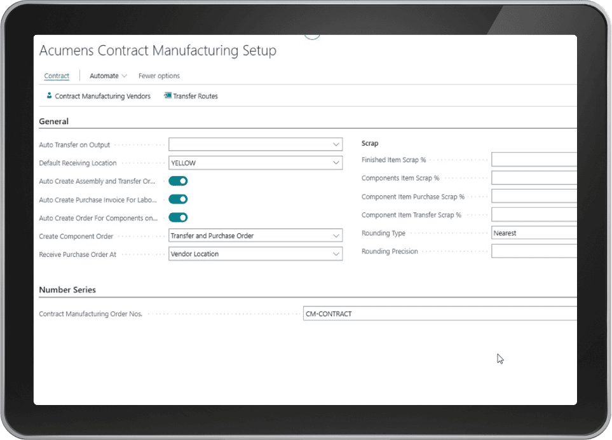Click the Default Receiving Location label
Screen dimensions: 612x440
tap(78, 163)
